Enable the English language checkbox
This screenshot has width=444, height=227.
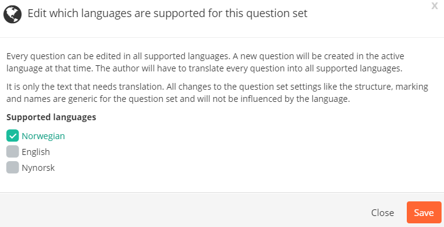coord(12,151)
